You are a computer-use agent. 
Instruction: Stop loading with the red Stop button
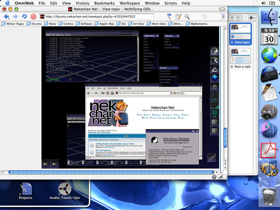(34, 17)
